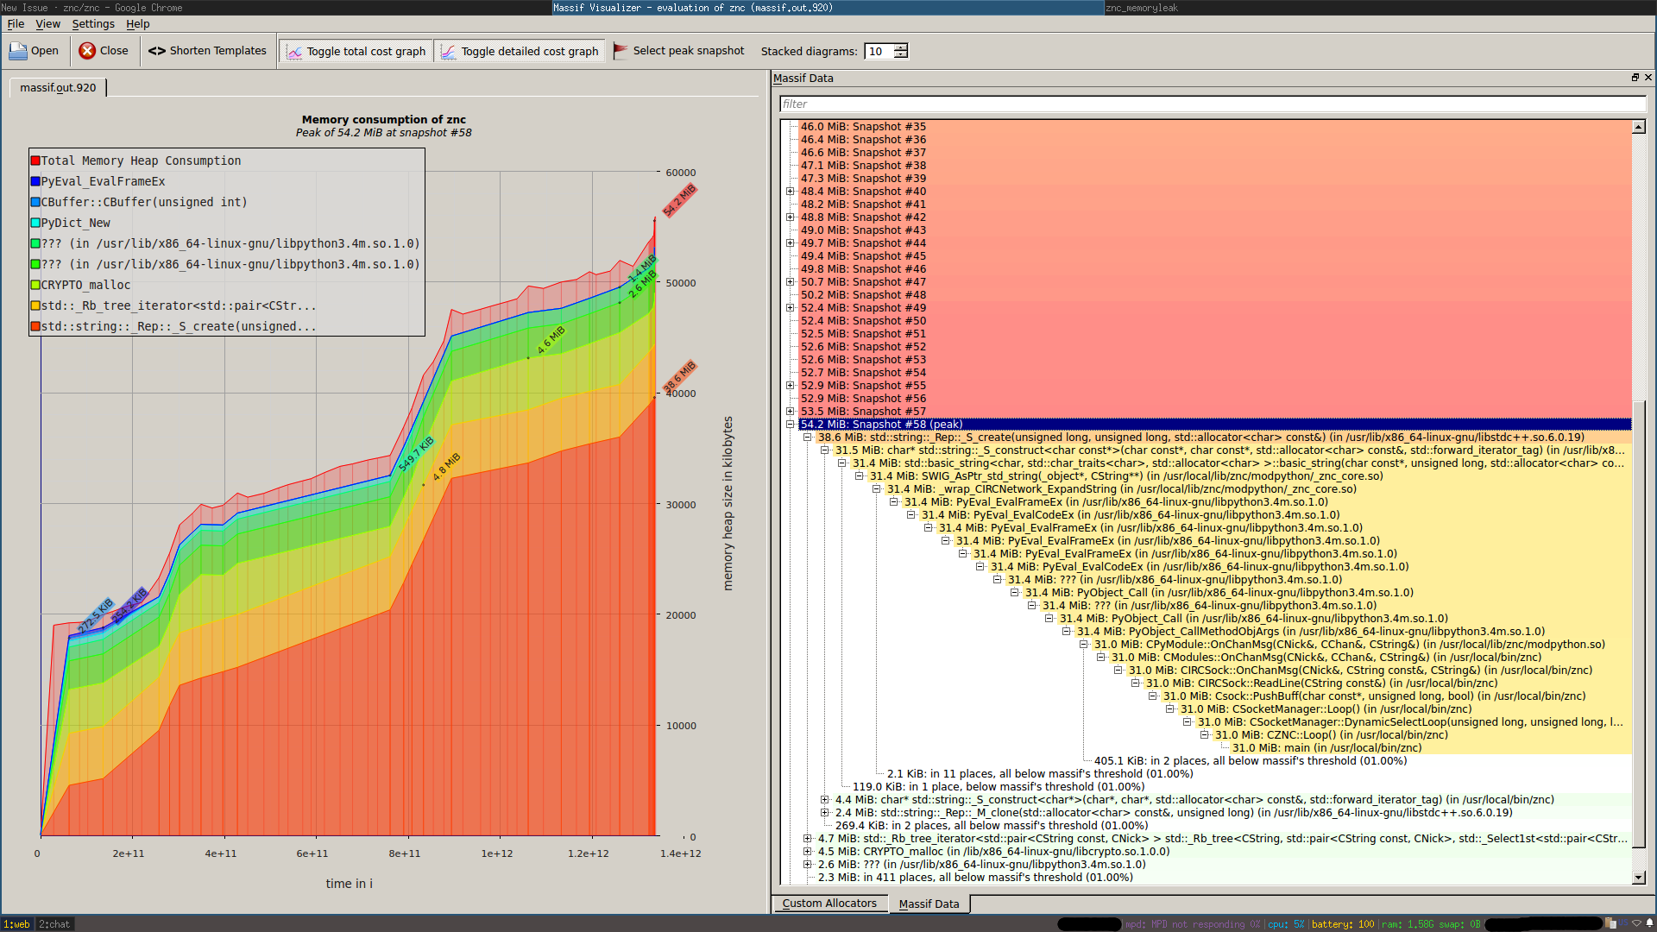This screenshot has height=932, width=1657.
Task: Expand Snapshot #55 tree node
Action: pos(790,386)
